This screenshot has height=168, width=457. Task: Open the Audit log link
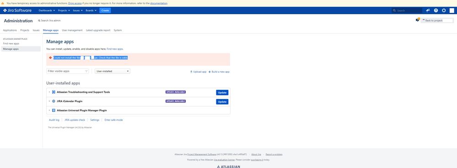coord(54,120)
